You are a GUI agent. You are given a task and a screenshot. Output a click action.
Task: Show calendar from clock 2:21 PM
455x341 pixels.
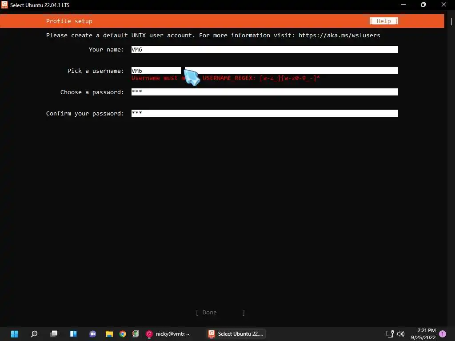pyautogui.click(x=423, y=334)
